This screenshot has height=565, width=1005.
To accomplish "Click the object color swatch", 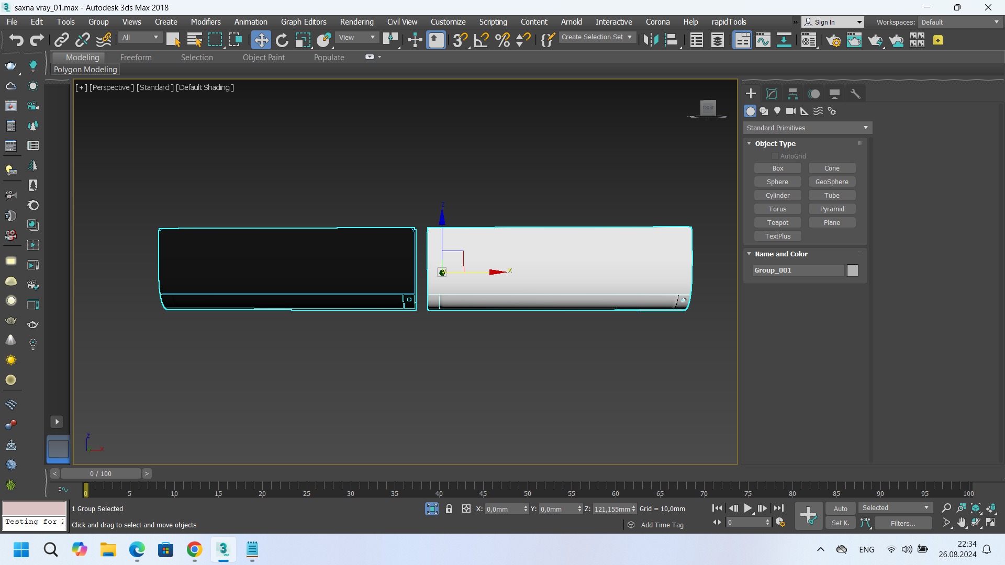I will (x=852, y=270).
